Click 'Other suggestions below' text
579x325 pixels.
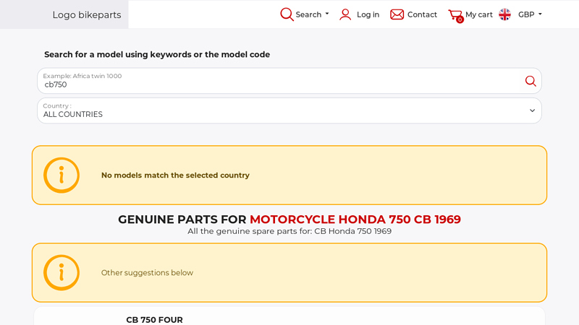(x=147, y=273)
